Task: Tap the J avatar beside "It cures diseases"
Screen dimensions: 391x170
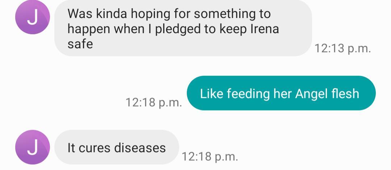Action: pyautogui.click(x=32, y=147)
